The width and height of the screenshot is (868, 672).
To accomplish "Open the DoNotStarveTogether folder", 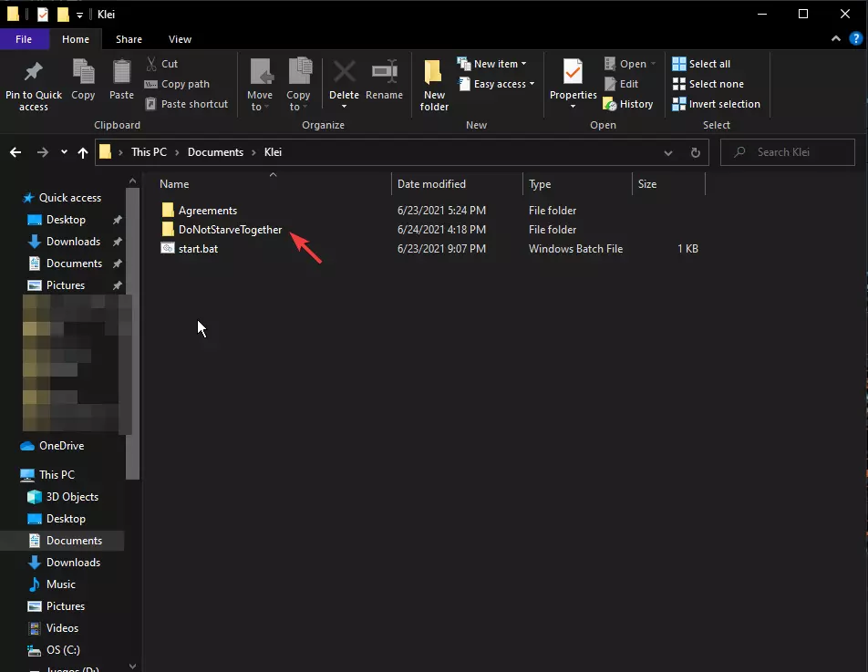I will coord(230,230).
